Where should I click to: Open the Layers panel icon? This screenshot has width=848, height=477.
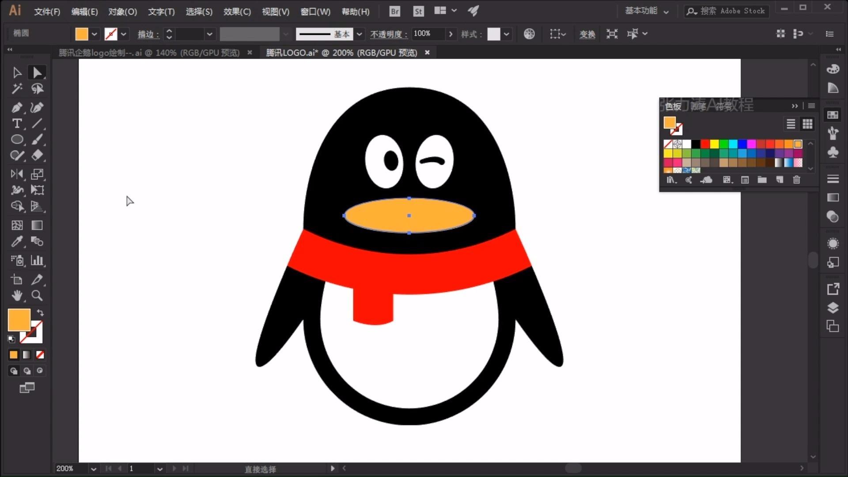tap(833, 308)
